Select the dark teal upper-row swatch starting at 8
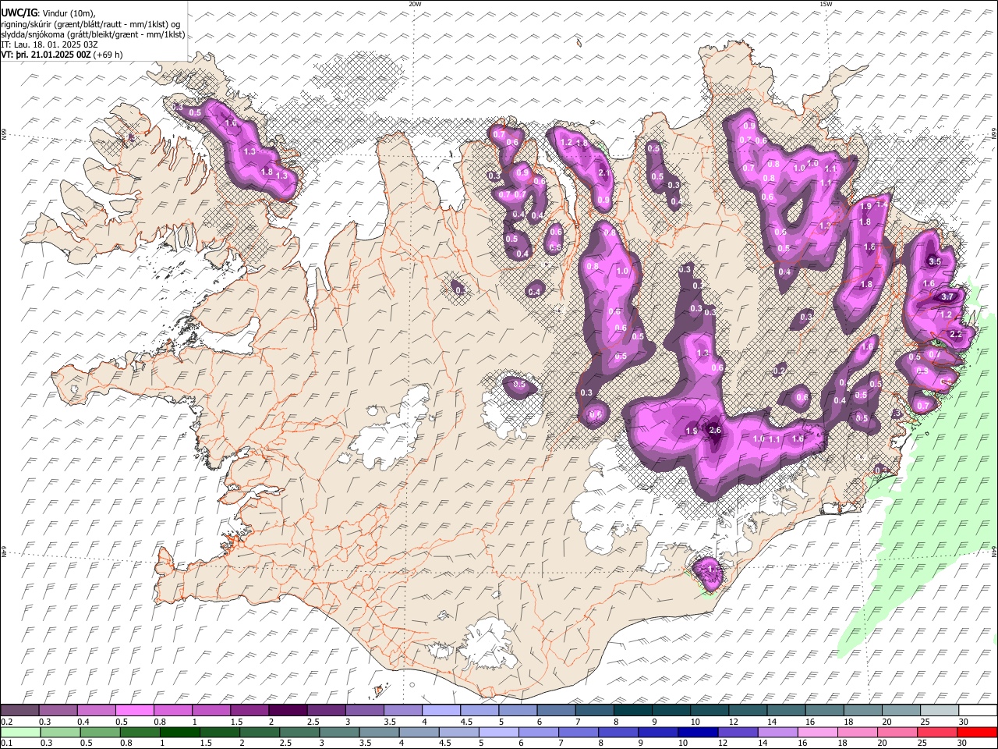This screenshot has height=749, width=998. pos(633,710)
